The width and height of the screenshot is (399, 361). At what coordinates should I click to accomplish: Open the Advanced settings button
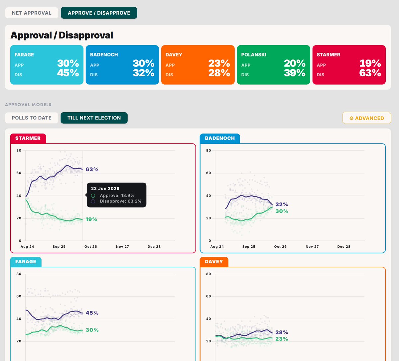pyautogui.click(x=367, y=118)
